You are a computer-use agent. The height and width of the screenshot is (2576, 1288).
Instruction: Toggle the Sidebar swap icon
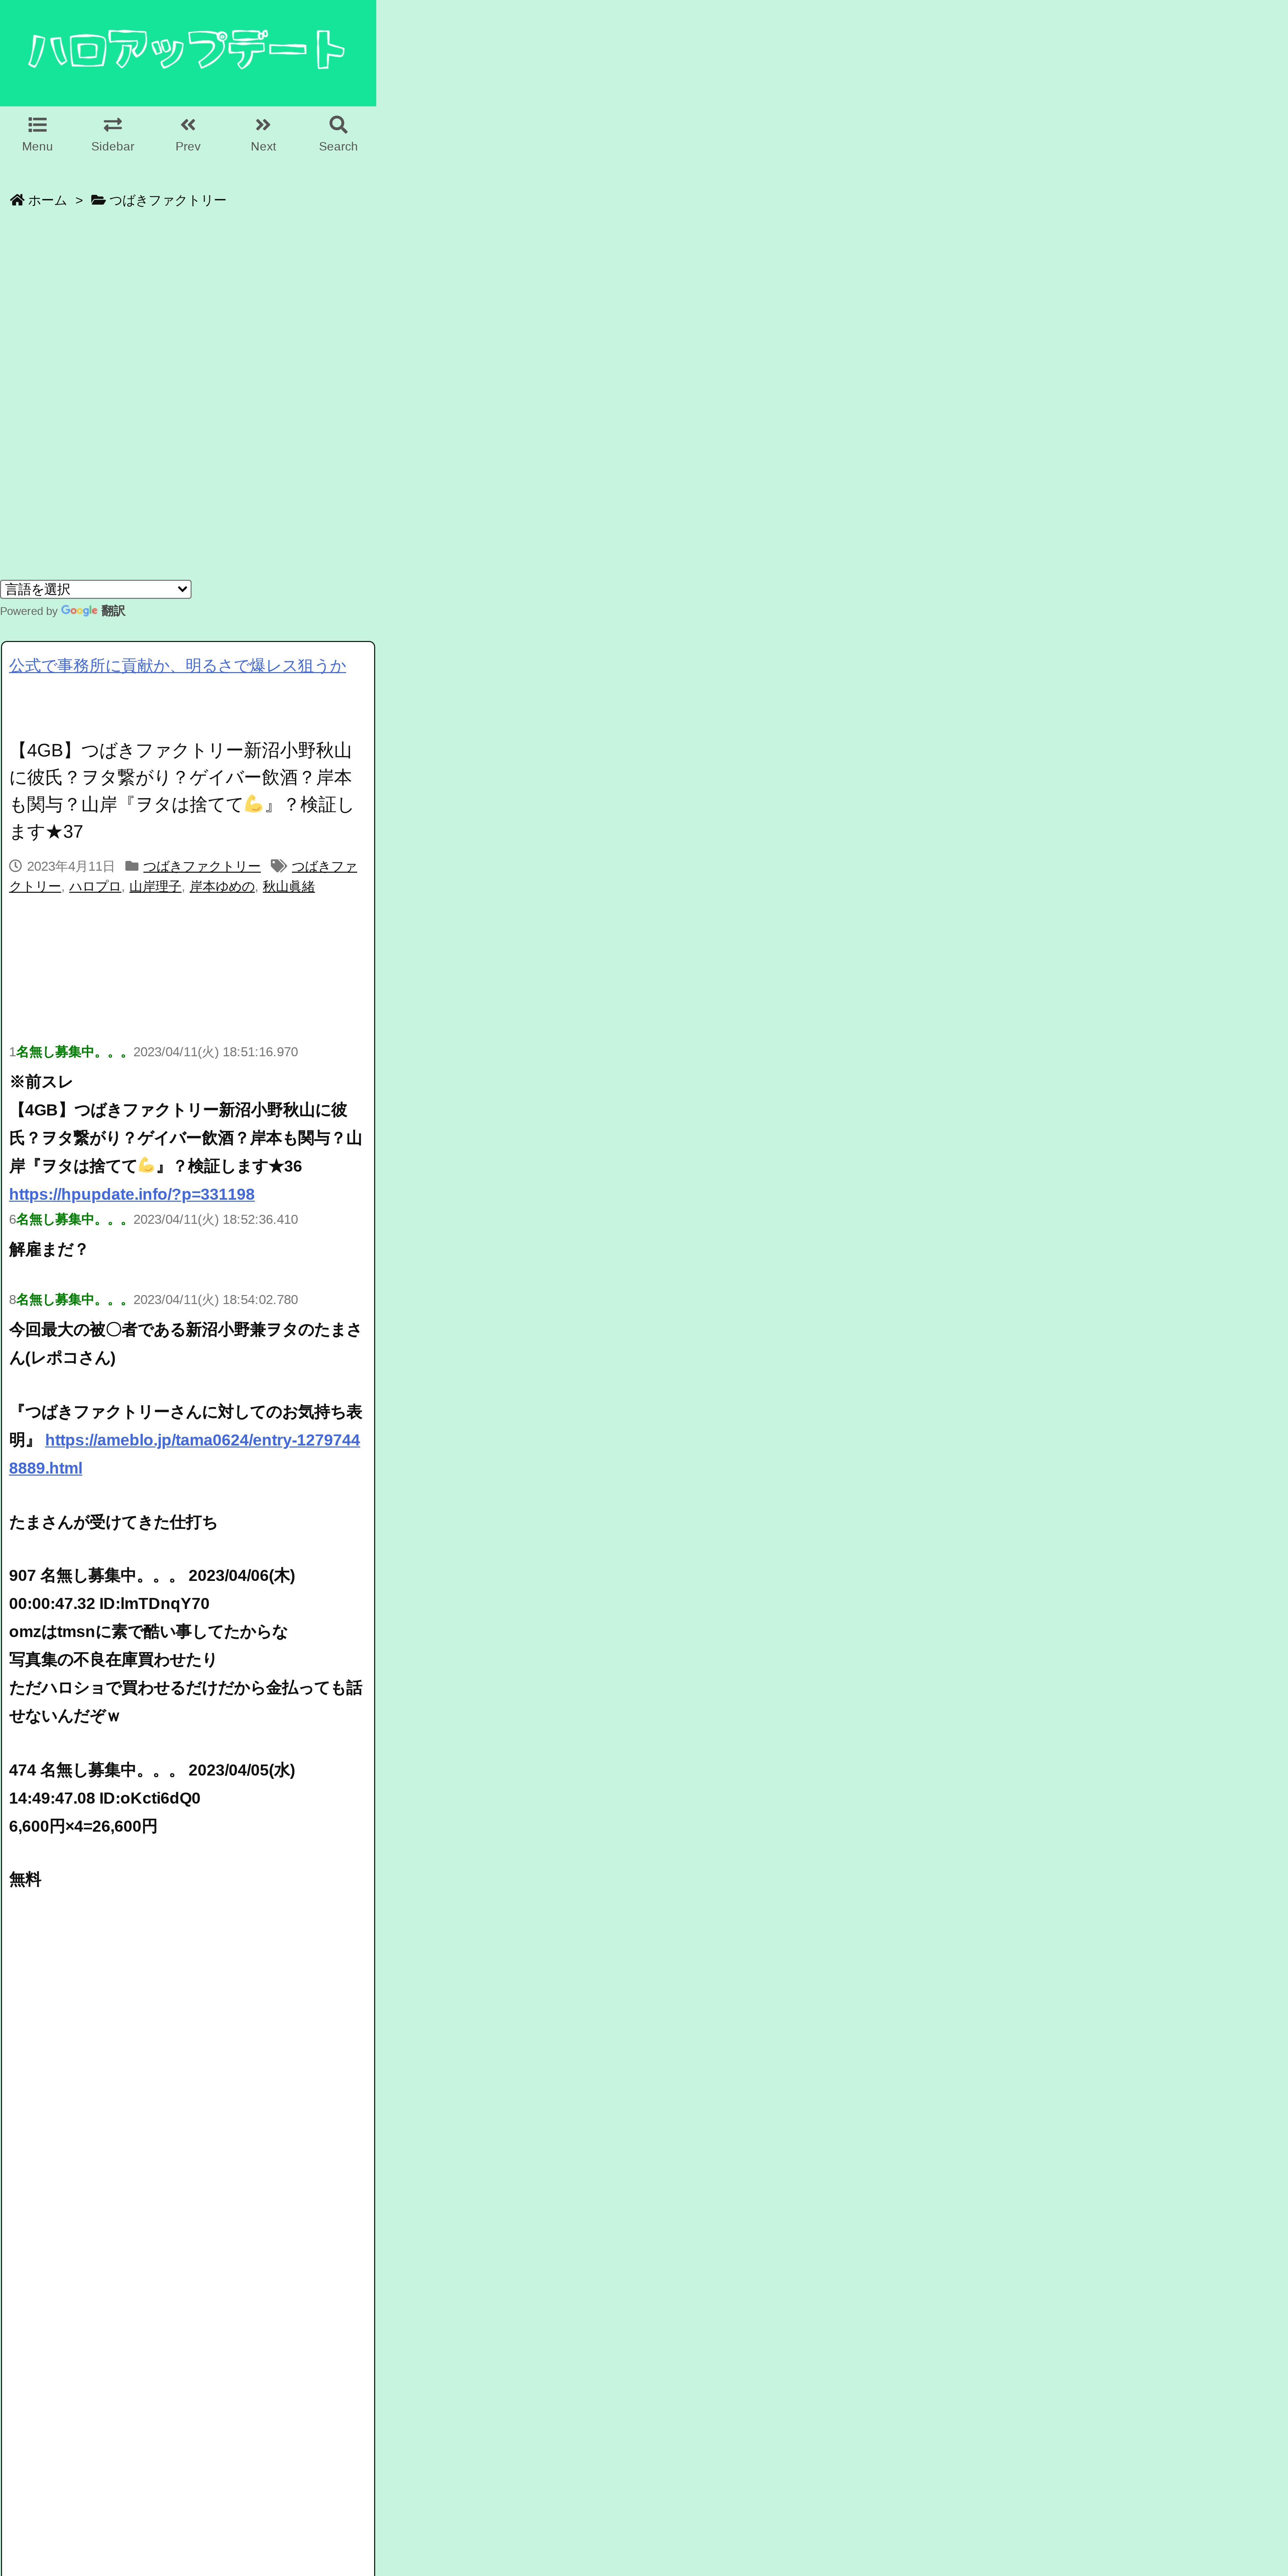click(113, 125)
